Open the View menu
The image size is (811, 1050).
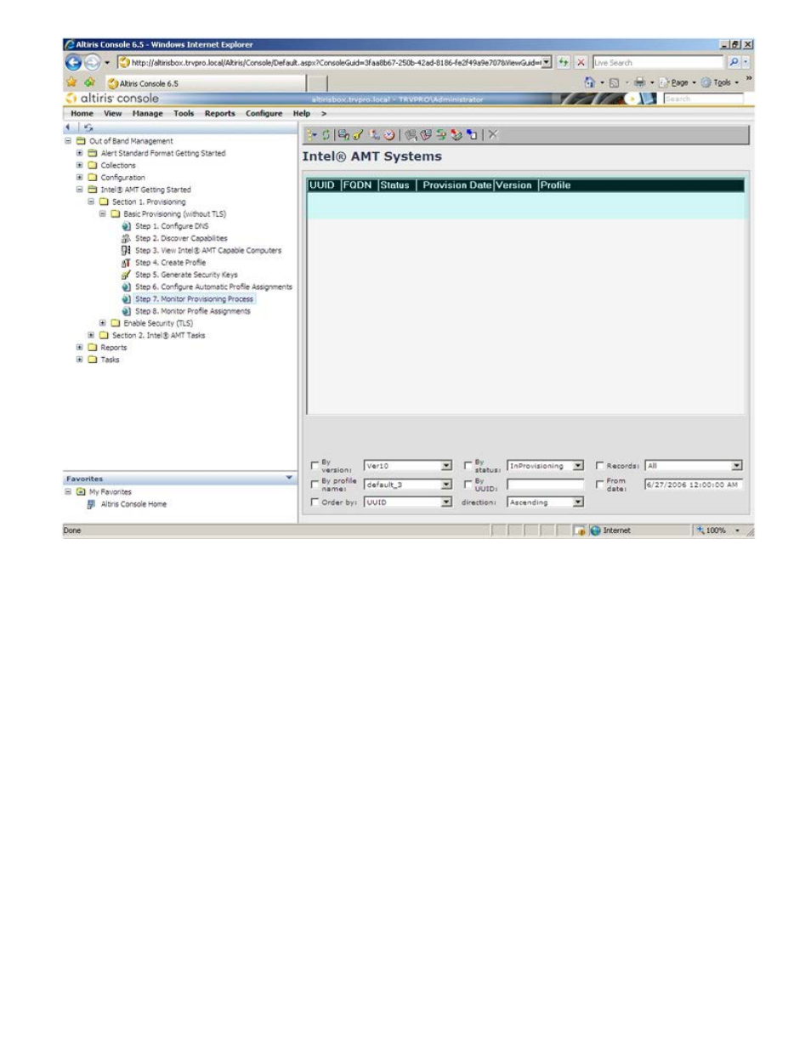point(113,113)
